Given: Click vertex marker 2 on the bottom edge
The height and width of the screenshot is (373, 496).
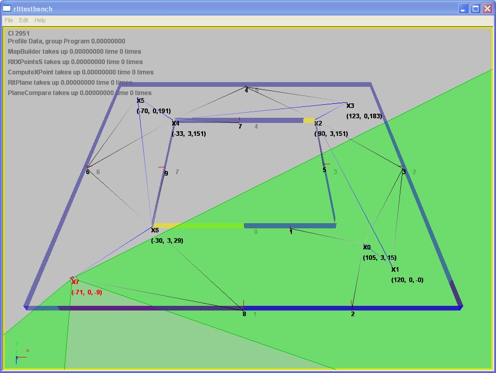Looking at the screenshot, I should pos(352,313).
